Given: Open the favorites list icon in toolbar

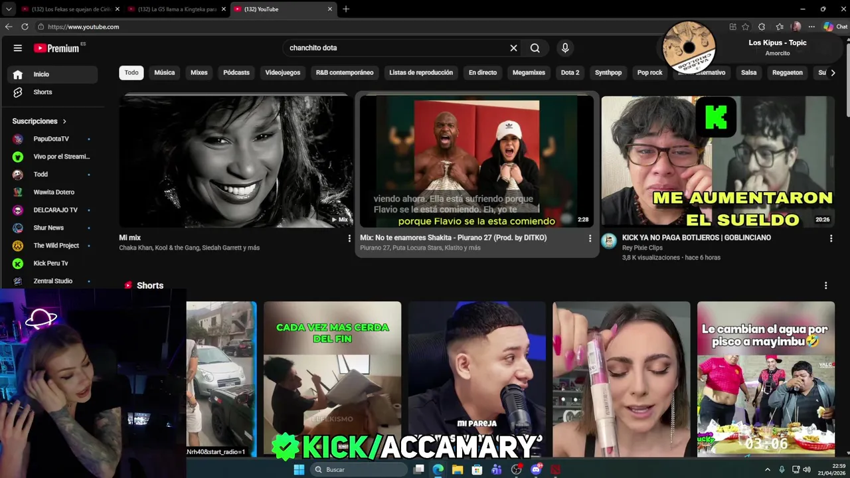Looking at the screenshot, I should pyautogui.click(x=780, y=27).
